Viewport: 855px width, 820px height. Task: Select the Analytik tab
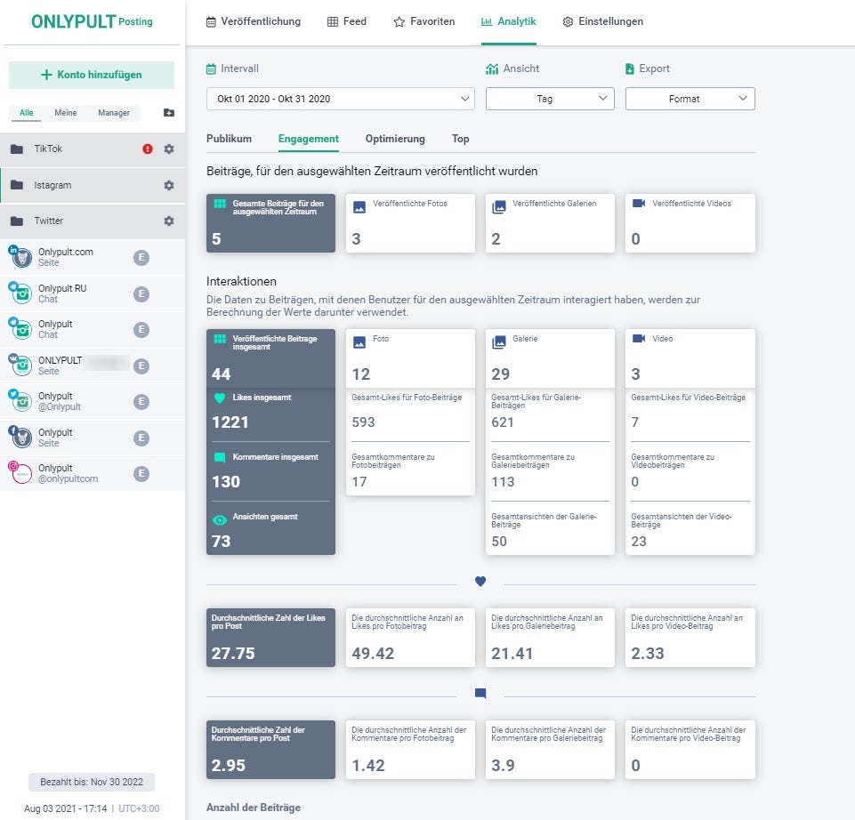click(x=509, y=22)
